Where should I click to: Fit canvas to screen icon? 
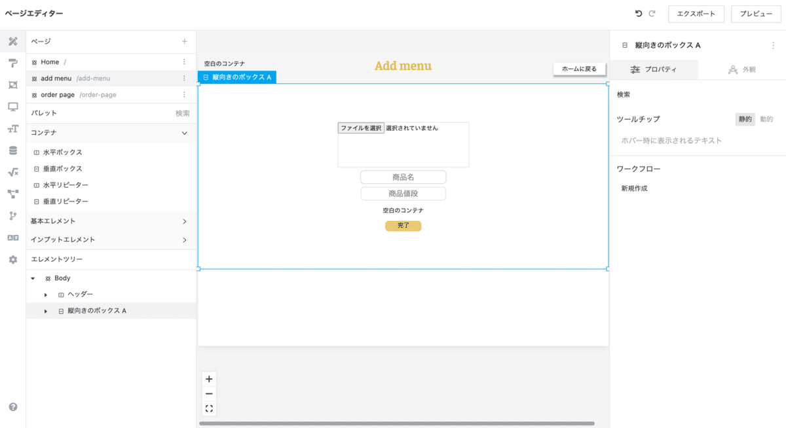[209, 409]
